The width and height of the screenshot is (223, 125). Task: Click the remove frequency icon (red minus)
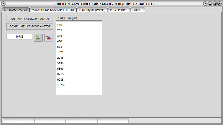coord(49,38)
